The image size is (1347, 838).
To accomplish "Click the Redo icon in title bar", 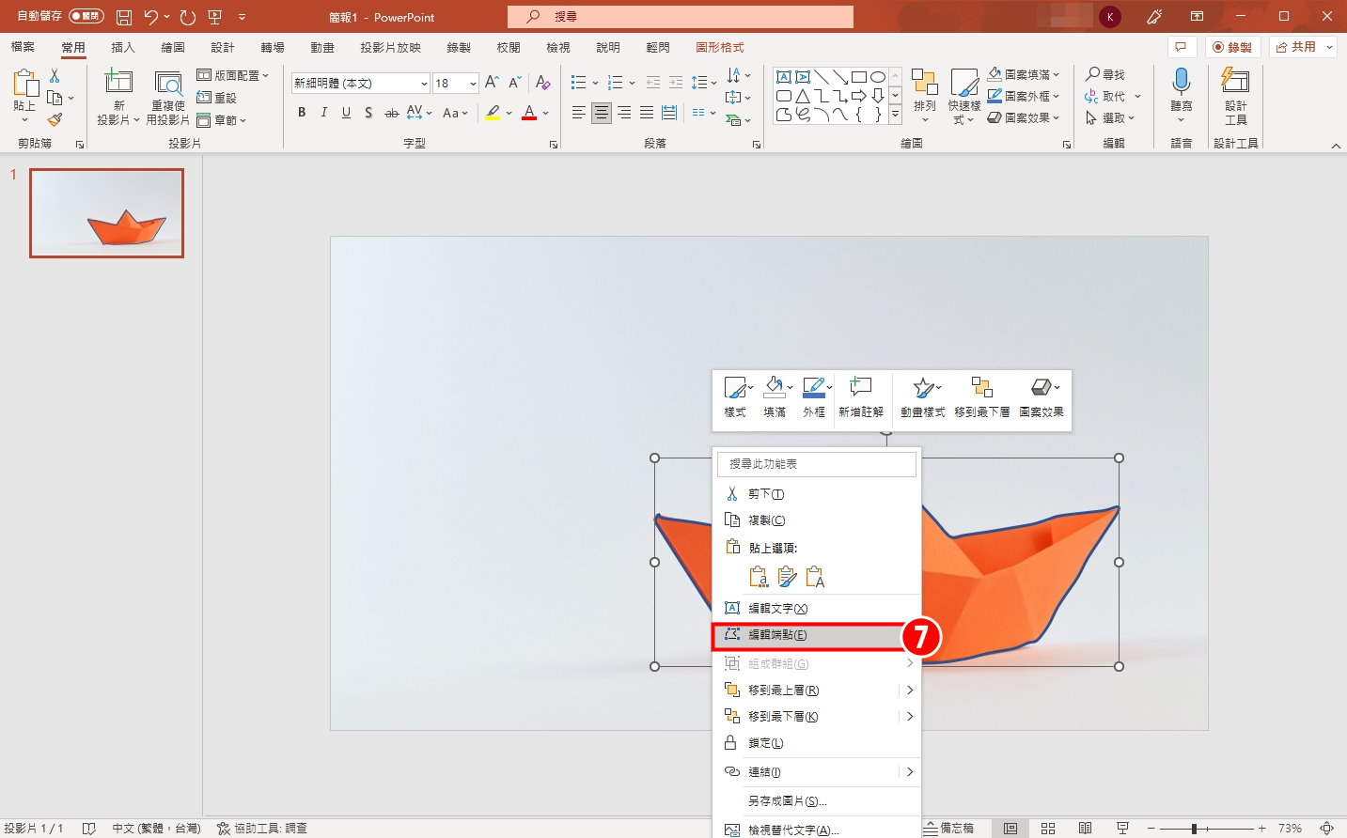I will [x=188, y=17].
